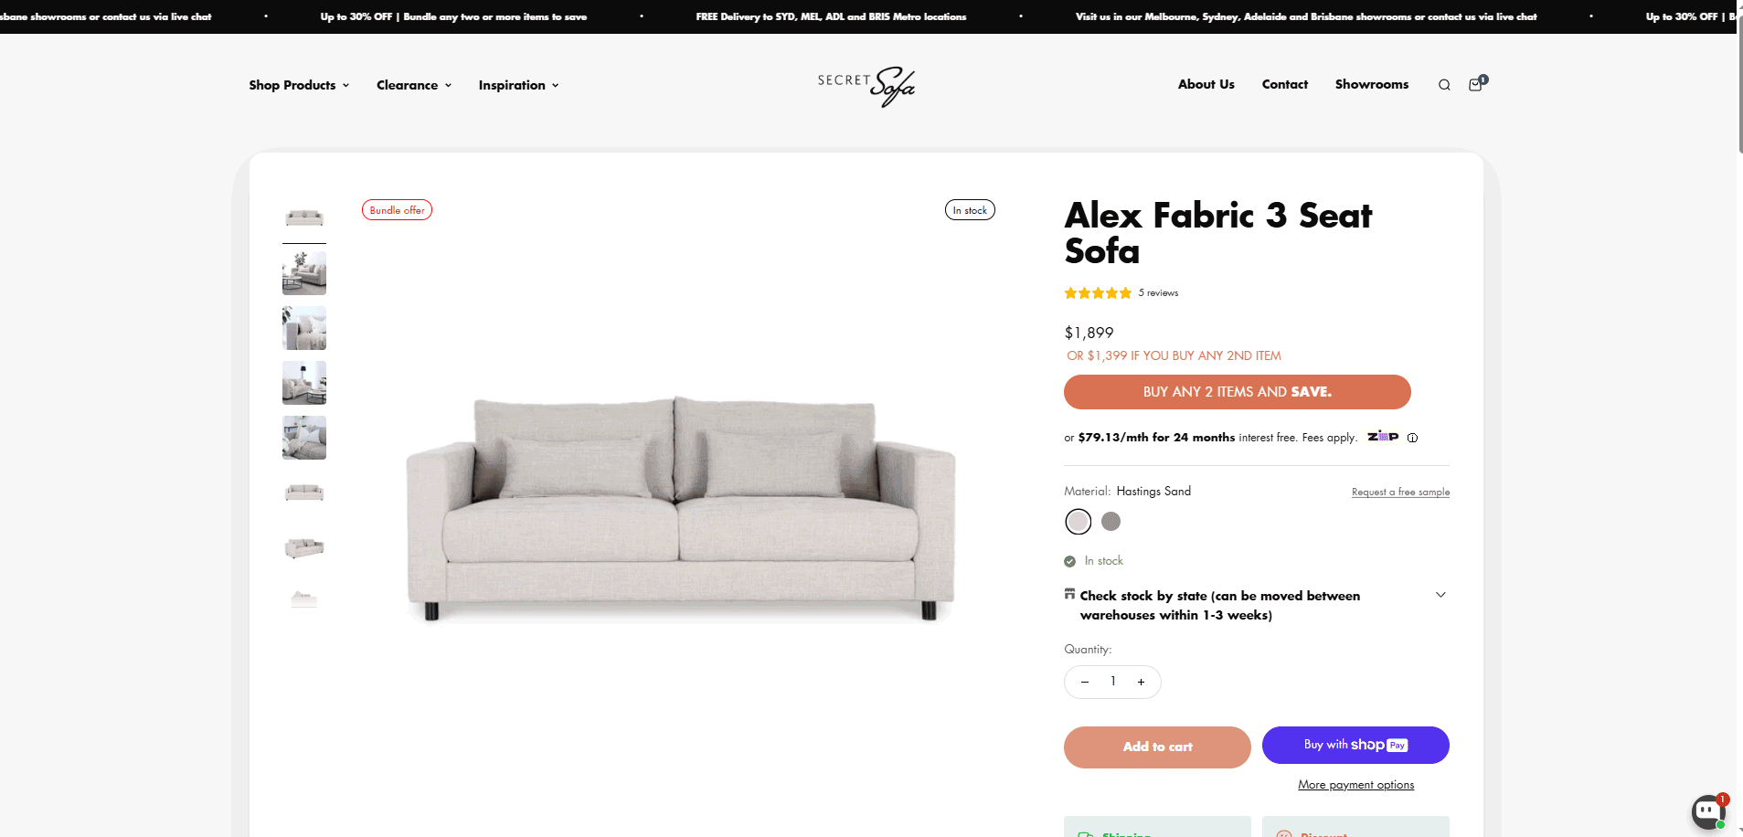
Task: Go to the About Us page
Action: [x=1206, y=84]
